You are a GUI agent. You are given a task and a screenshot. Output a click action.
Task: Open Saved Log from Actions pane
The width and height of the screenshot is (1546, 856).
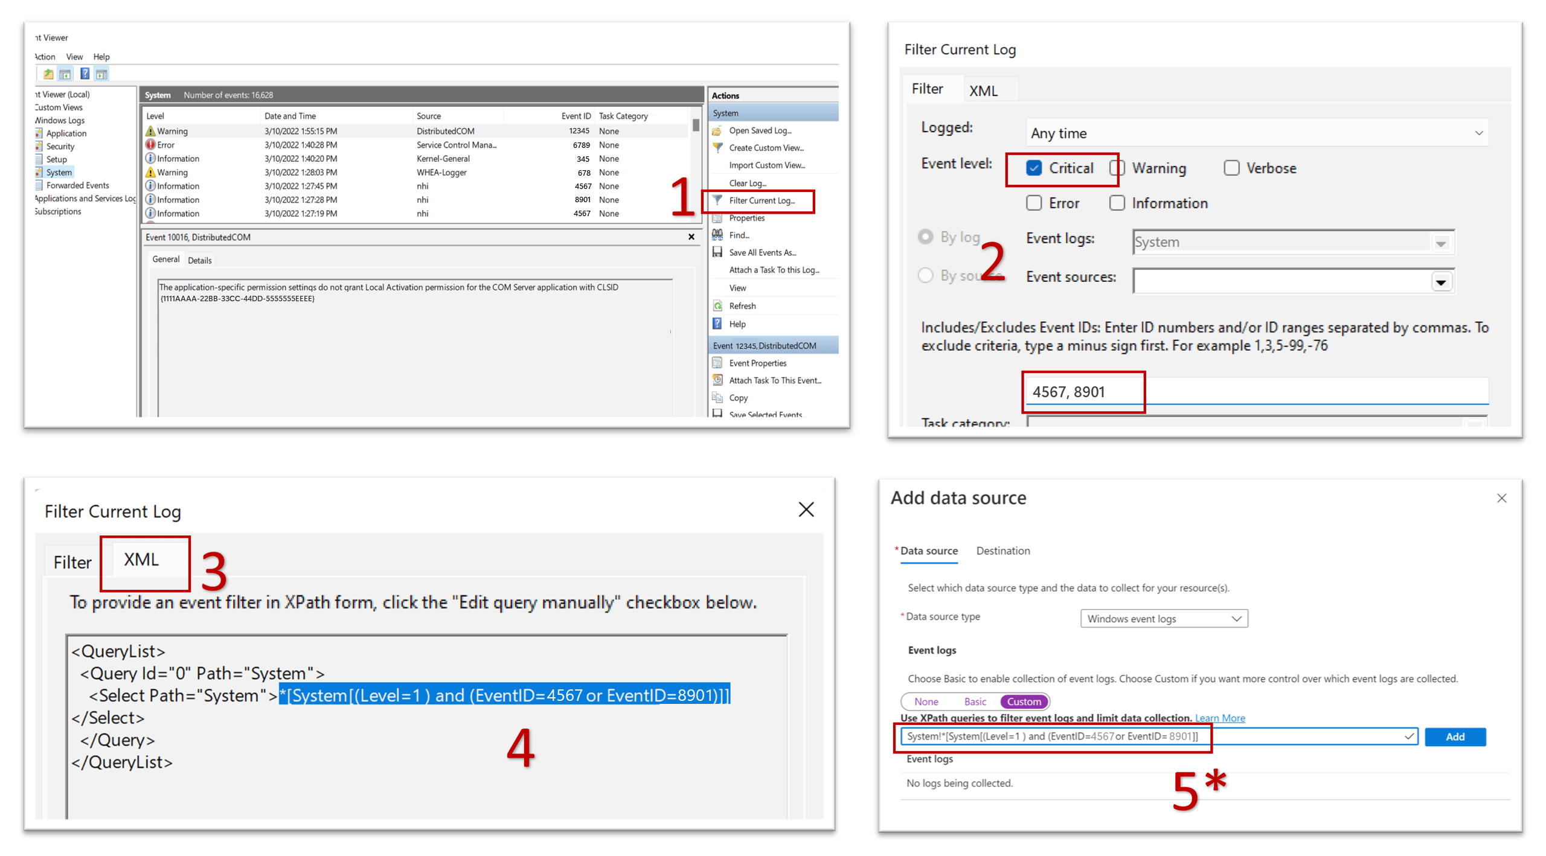759,130
